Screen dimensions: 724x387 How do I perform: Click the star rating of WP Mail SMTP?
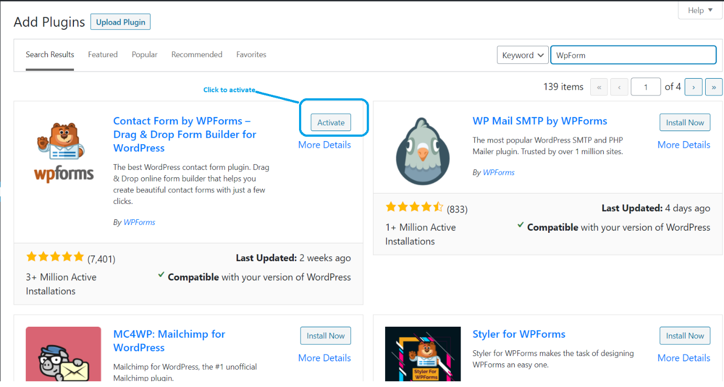[x=414, y=207]
